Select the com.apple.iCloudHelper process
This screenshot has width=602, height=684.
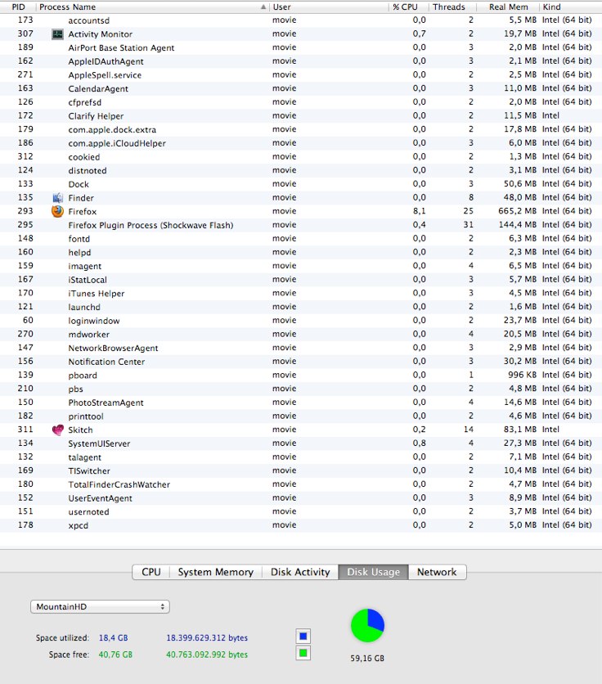coord(301,143)
